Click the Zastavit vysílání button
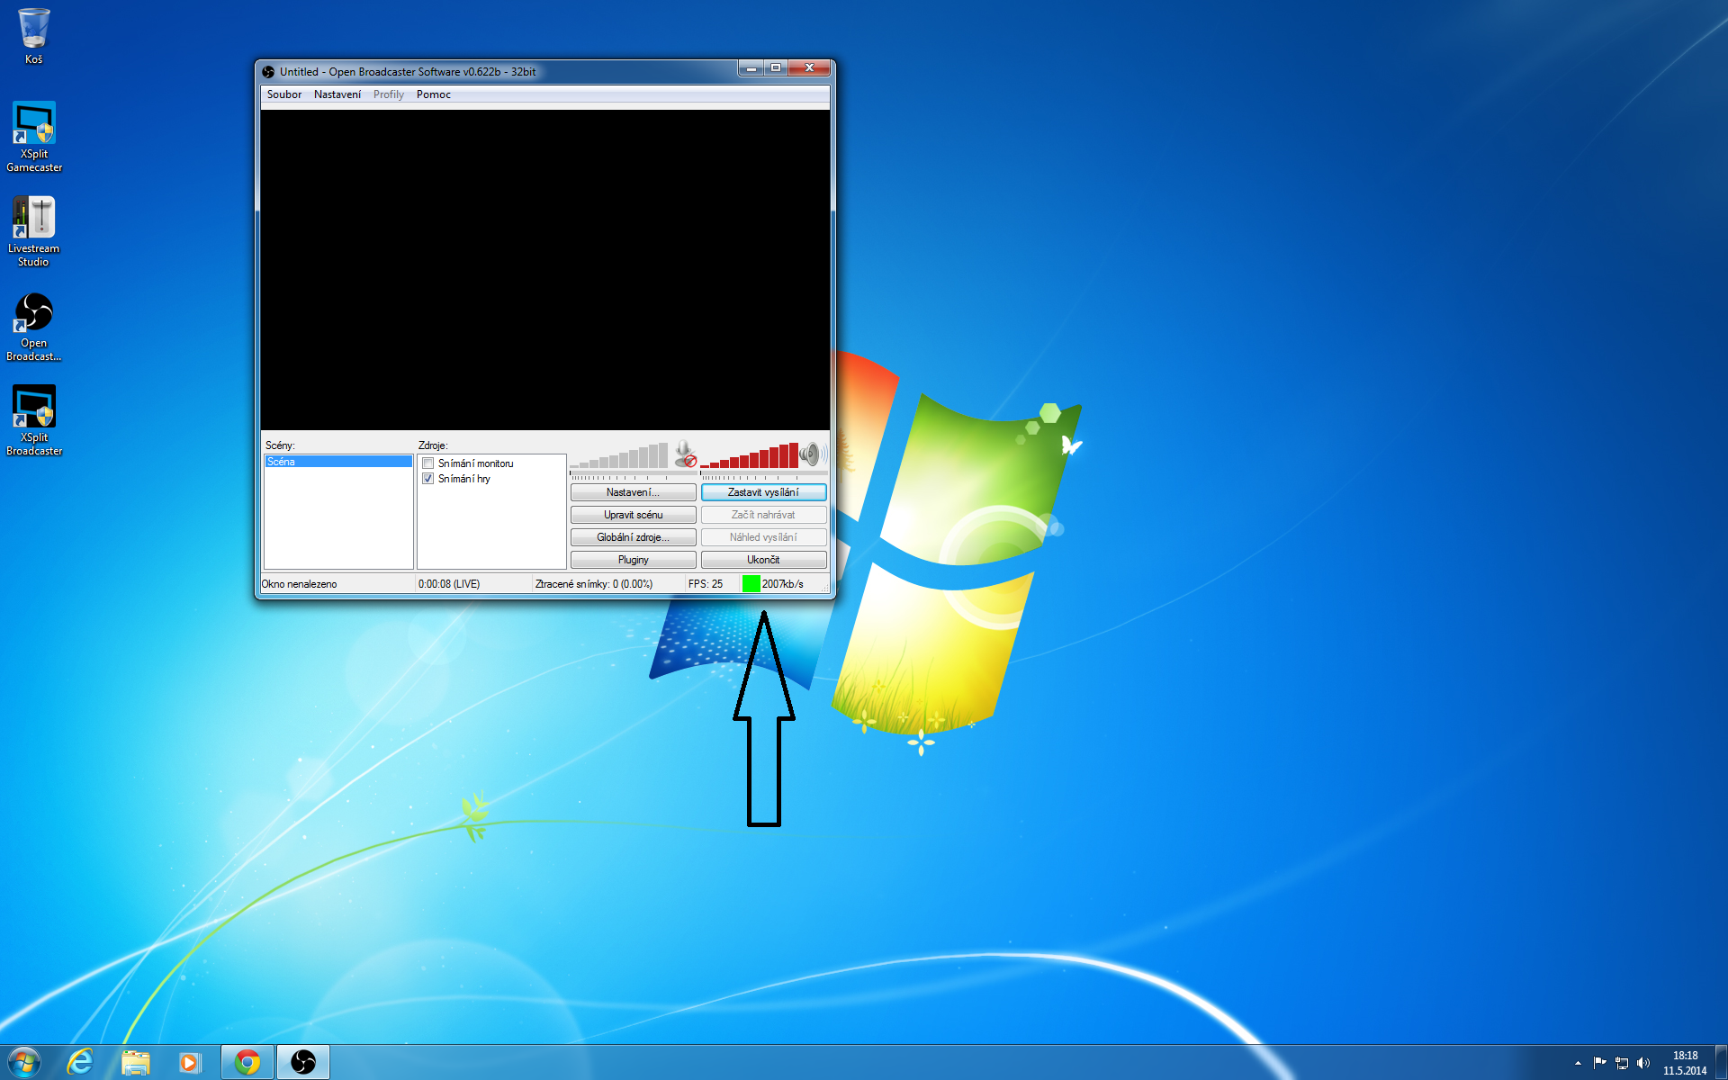This screenshot has width=1728, height=1080. (763, 492)
